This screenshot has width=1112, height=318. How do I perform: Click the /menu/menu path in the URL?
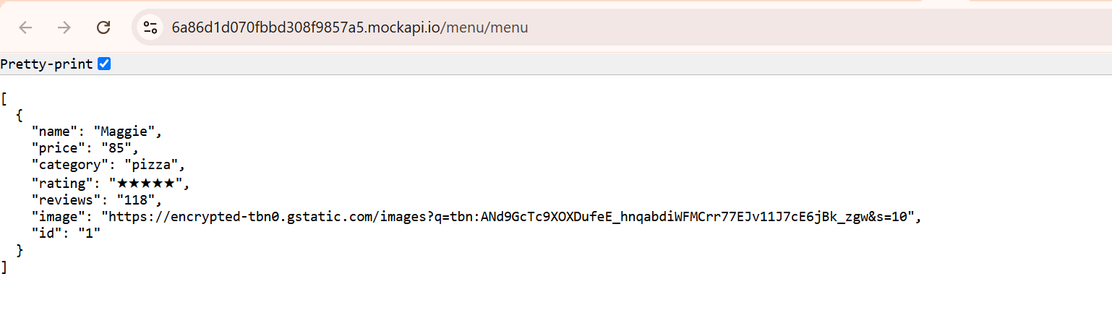point(484,27)
